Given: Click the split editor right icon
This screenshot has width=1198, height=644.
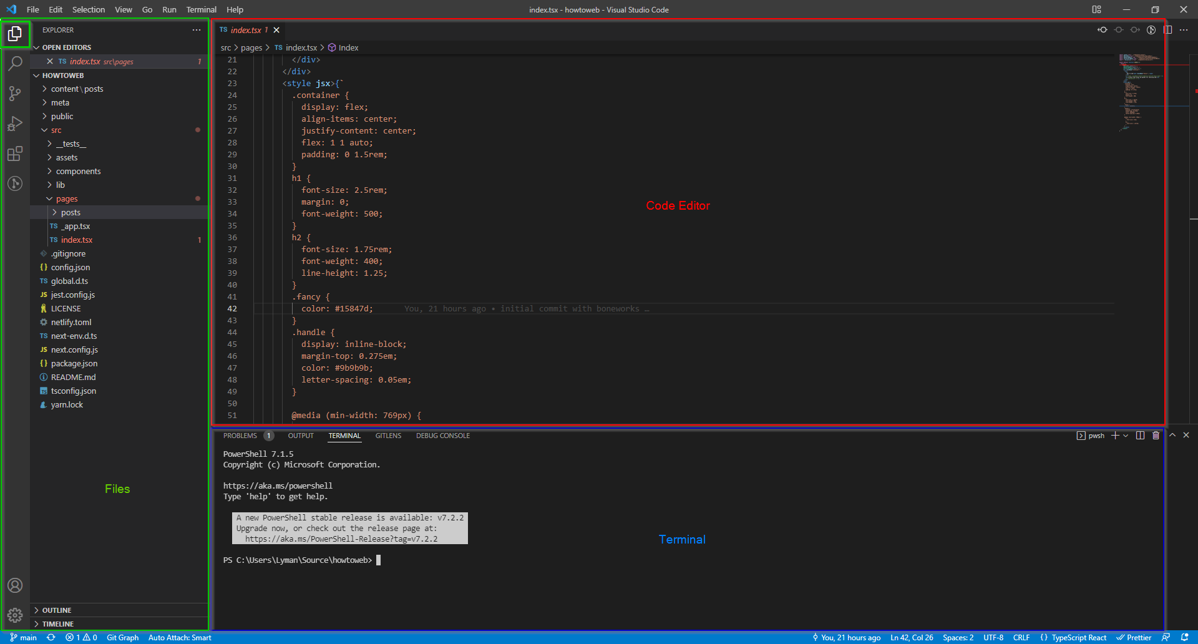Looking at the screenshot, I should (1167, 30).
